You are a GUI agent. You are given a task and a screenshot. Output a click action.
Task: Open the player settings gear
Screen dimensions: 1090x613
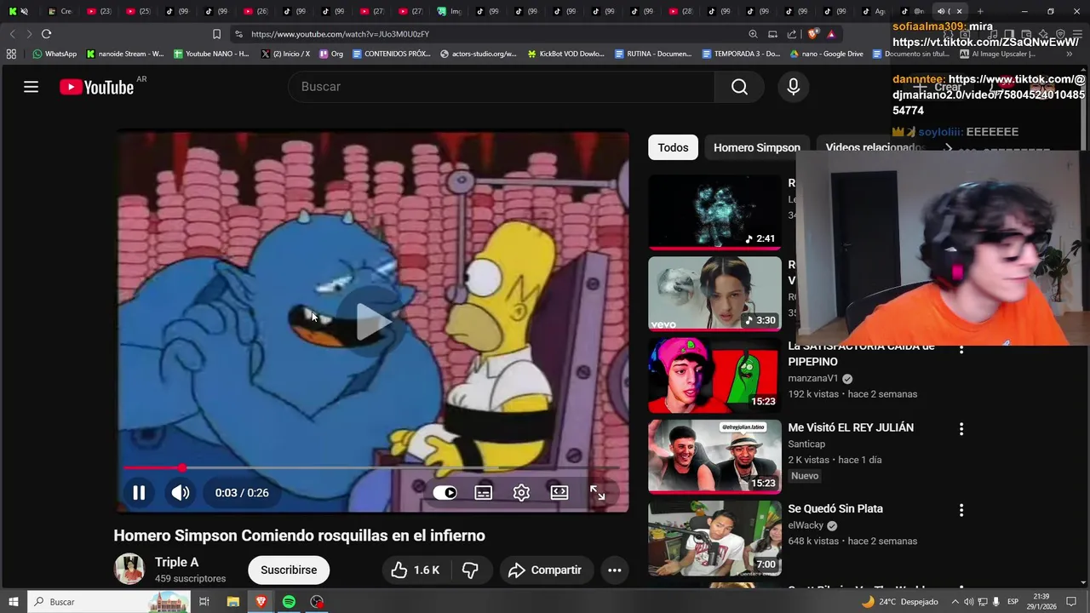coord(521,493)
